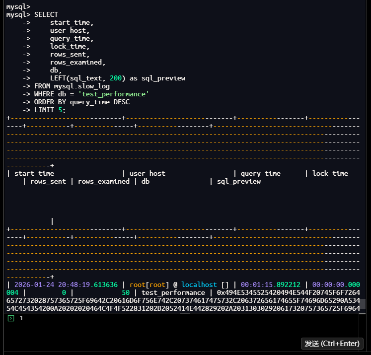Click the 'rows_examined' column header
The width and height of the screenshot is (371, 355).
tap(104, 182)
